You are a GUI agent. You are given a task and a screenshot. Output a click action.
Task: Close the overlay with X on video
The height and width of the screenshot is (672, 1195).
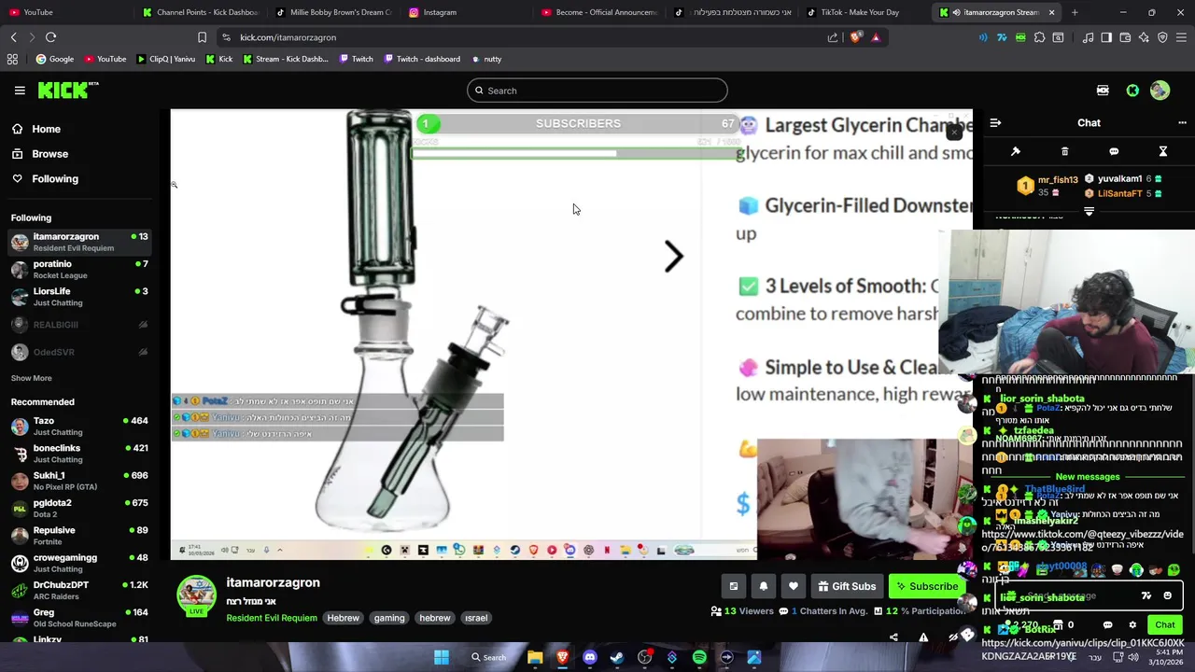click(x=954, y=133)
